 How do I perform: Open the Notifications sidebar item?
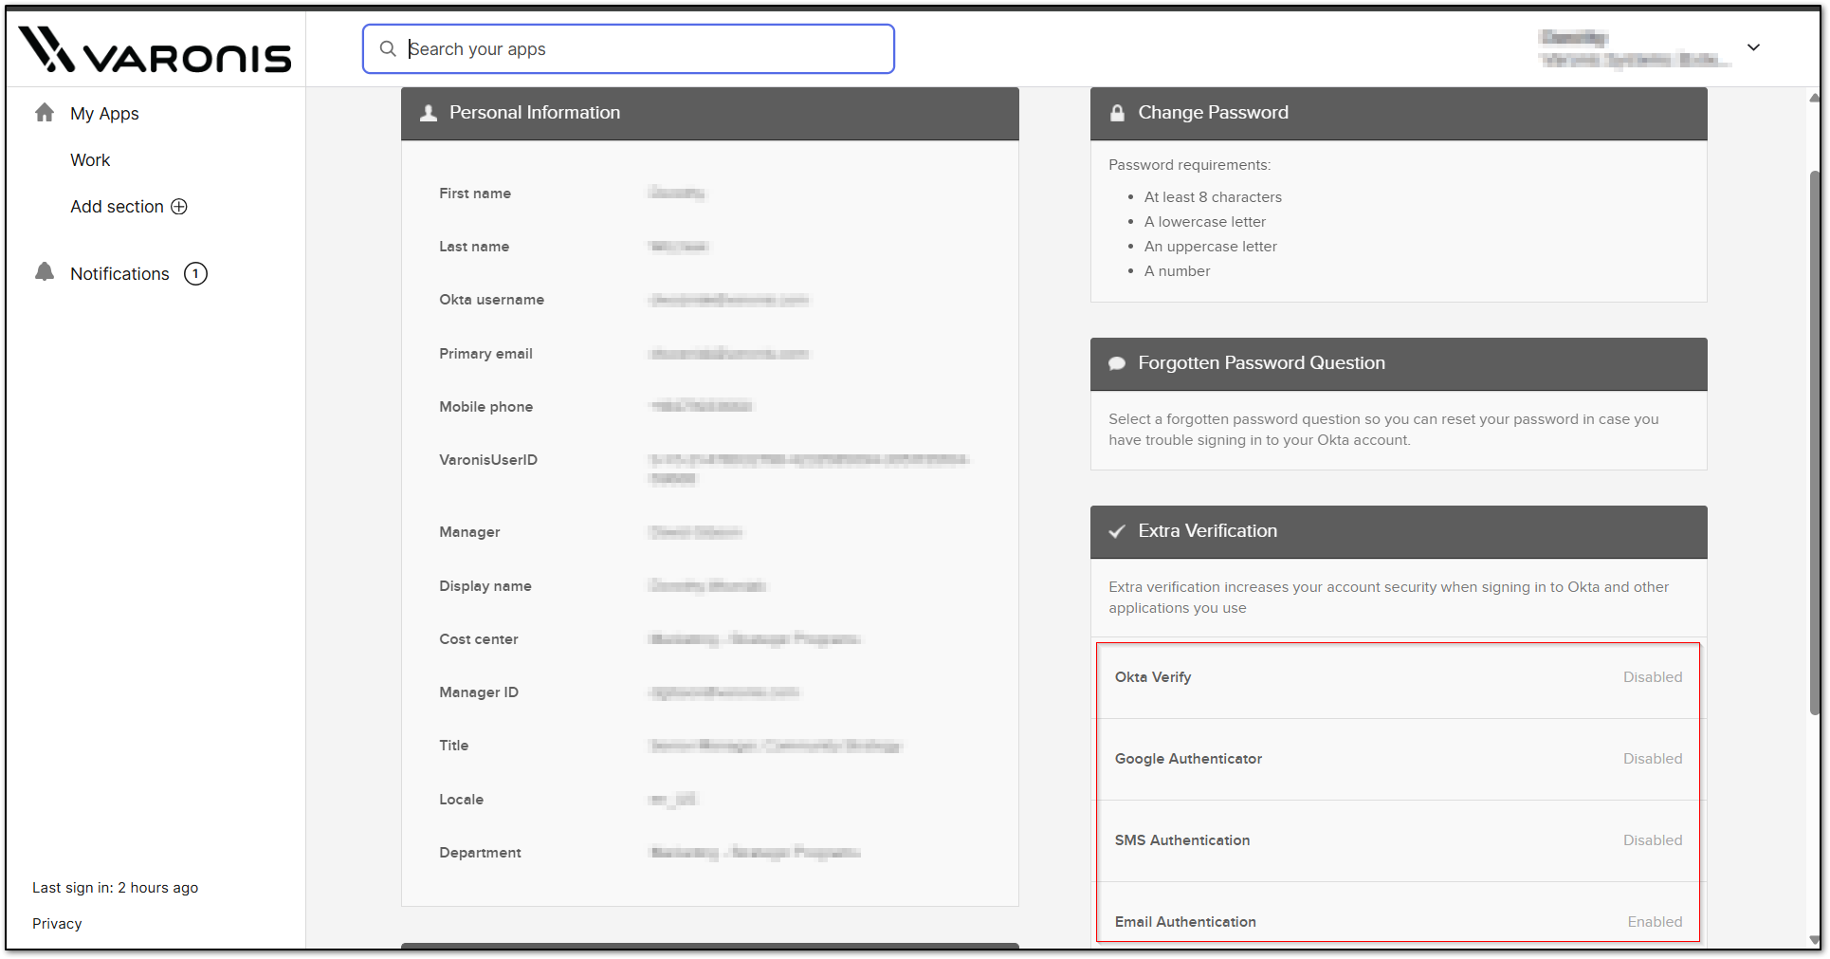[119, 274]
